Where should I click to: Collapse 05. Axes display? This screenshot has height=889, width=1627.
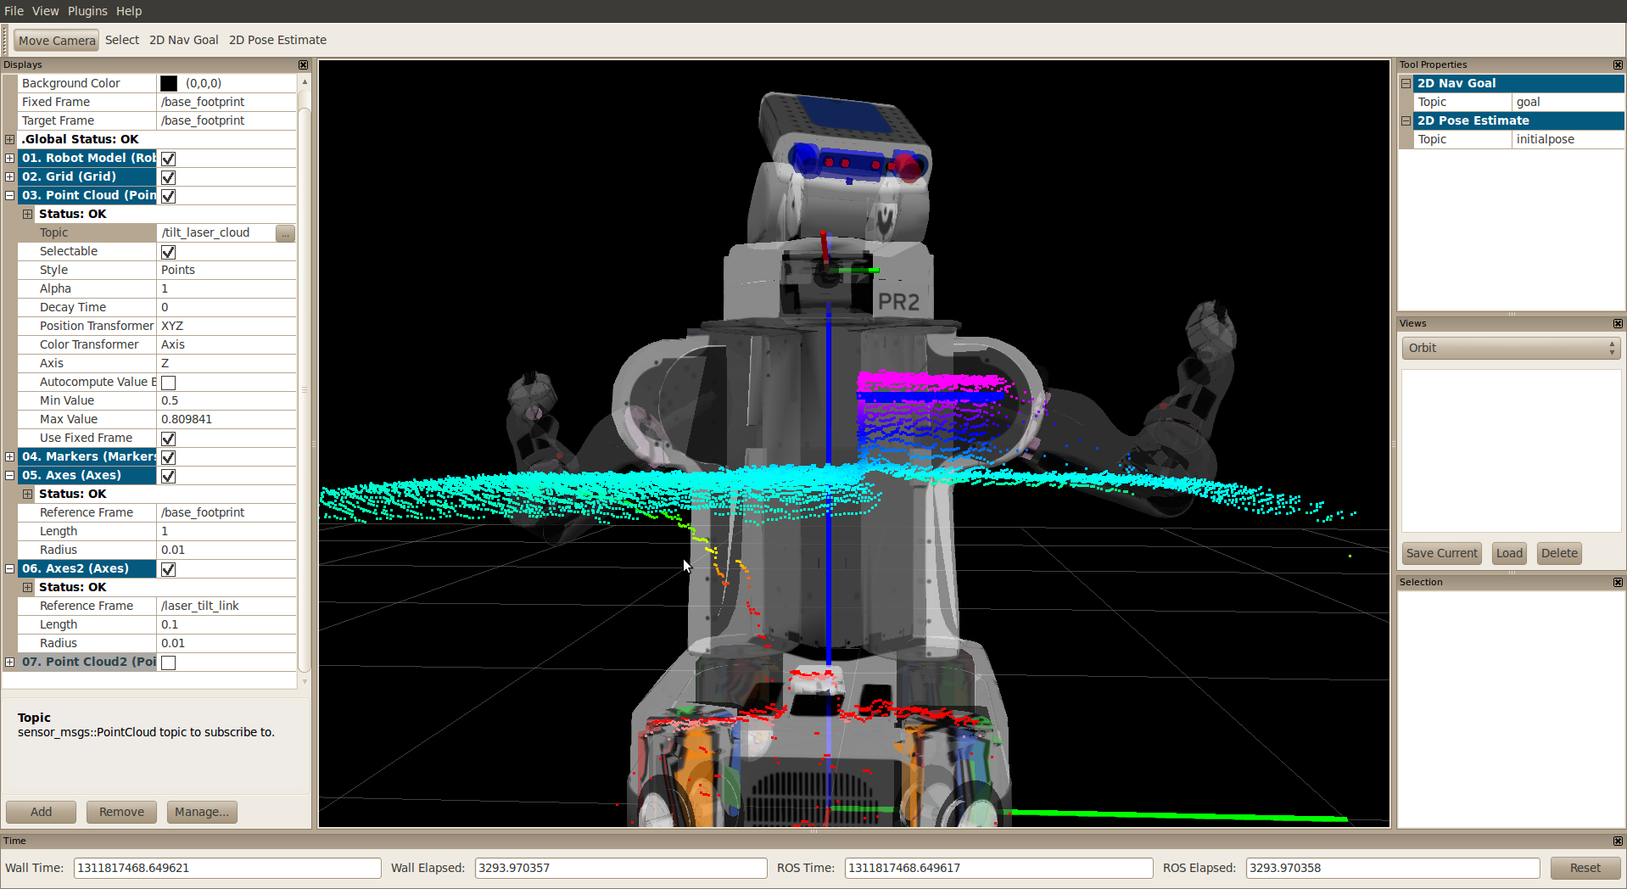[x=9, y=475]
